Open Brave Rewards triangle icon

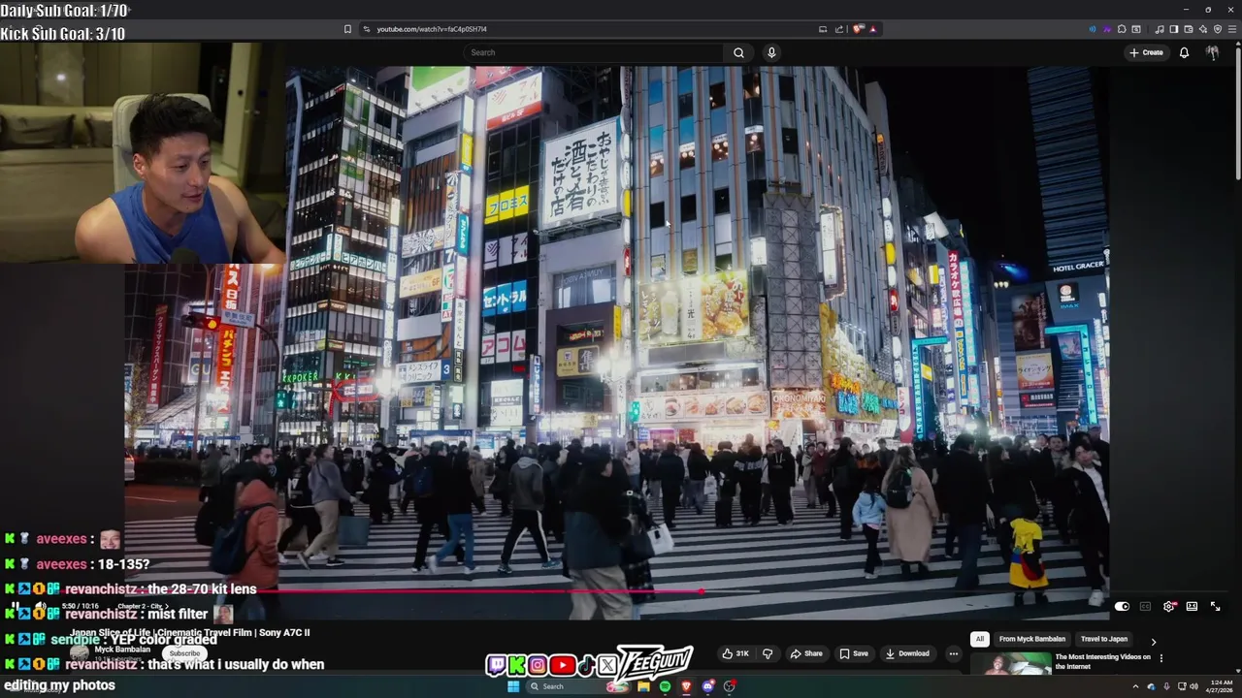pyautogui.click(x=873, y=29)
